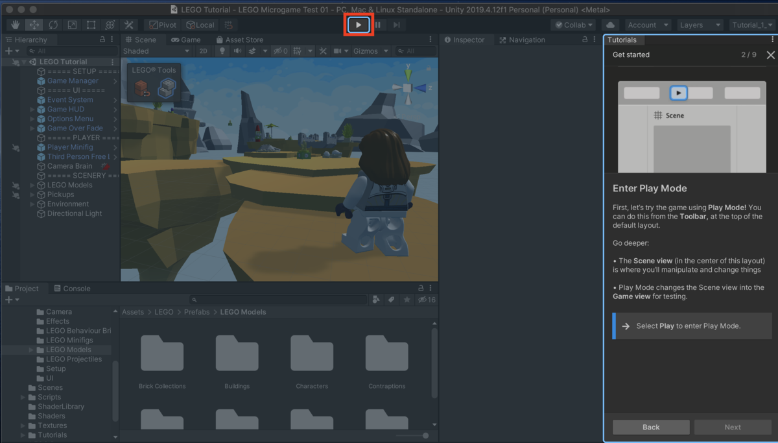
Task: Click the Back button in Tutorials
Action: (651, 427)
